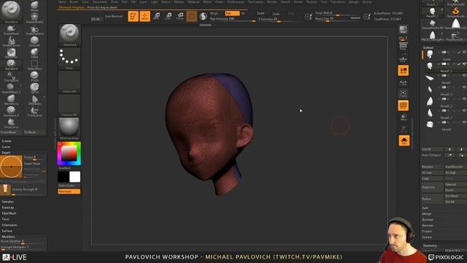
Task: Expand the Samples section
Action: coord(8,202)
